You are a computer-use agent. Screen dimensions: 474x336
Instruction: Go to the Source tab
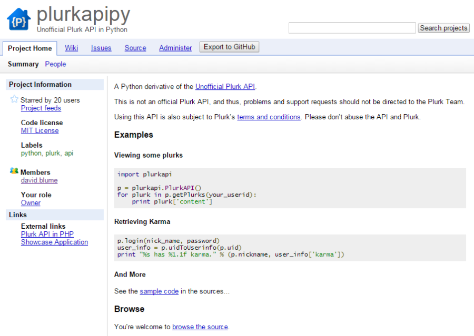pyautogui.click(x=135, y=48)
